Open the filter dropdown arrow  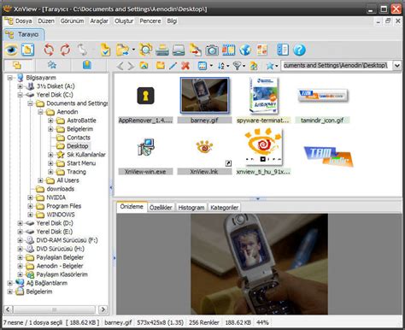pyautogui.click(x=244, y=66)
